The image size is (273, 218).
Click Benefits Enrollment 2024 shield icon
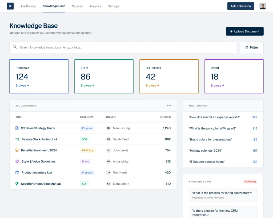coord(17,150)
